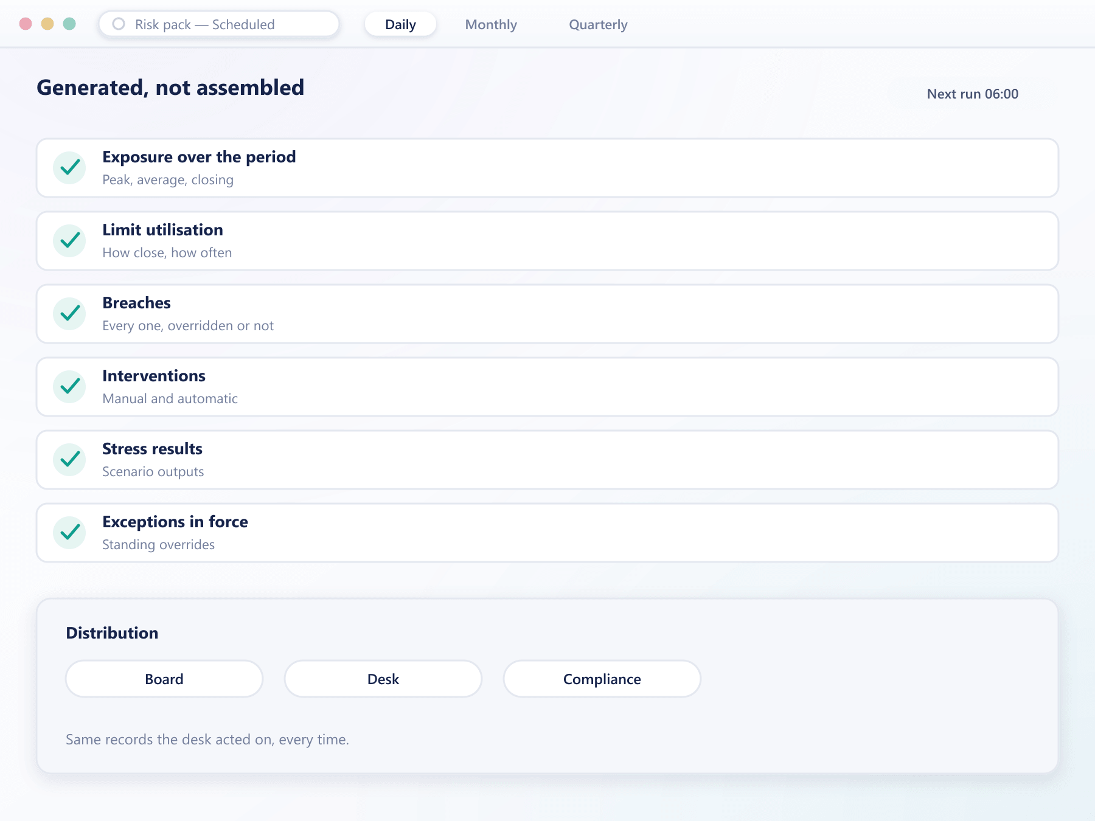1095x821 pixels.
Task: Click 'Generated, not assembled' heading
Action: [x=170, y=88]
